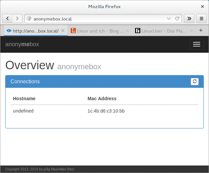This screenshot has height=173, width=209.
Task: Select the MAC address 1c:4b:d6:c3:10:bb
Action: (106, 111)
